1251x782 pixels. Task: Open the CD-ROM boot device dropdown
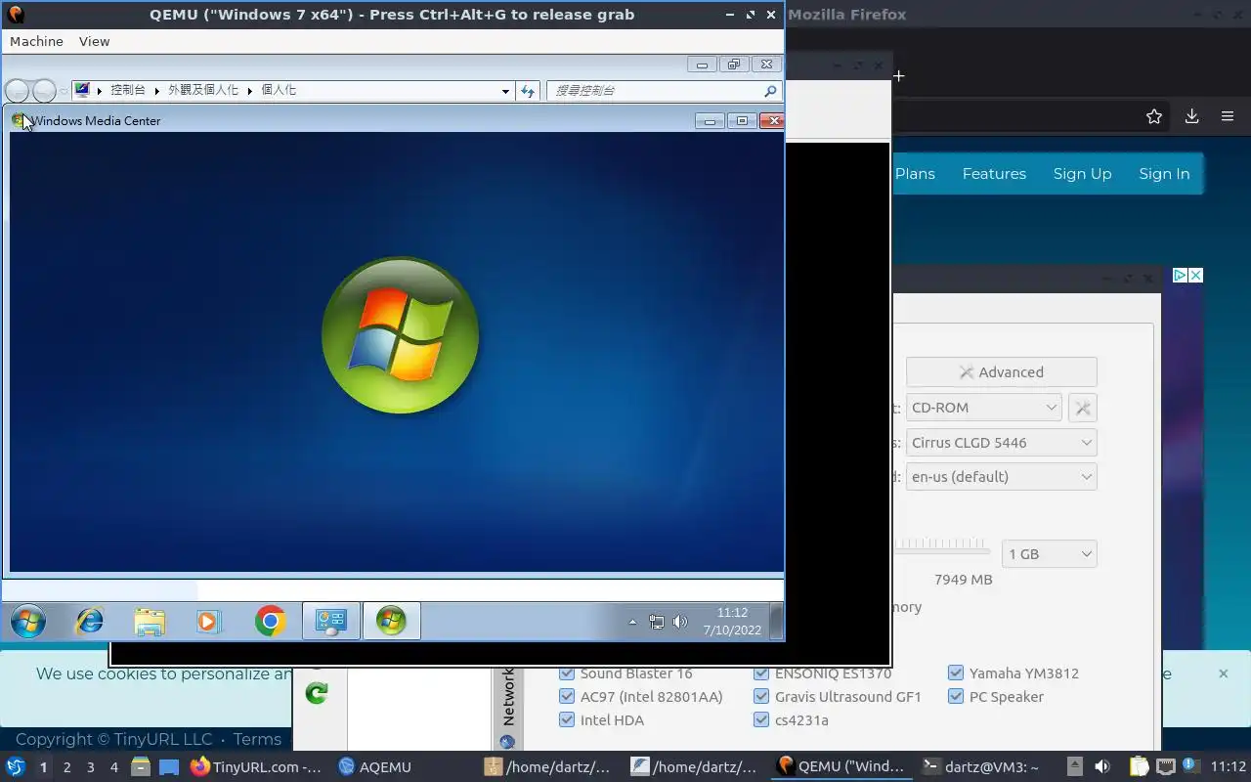pos(983,408)
